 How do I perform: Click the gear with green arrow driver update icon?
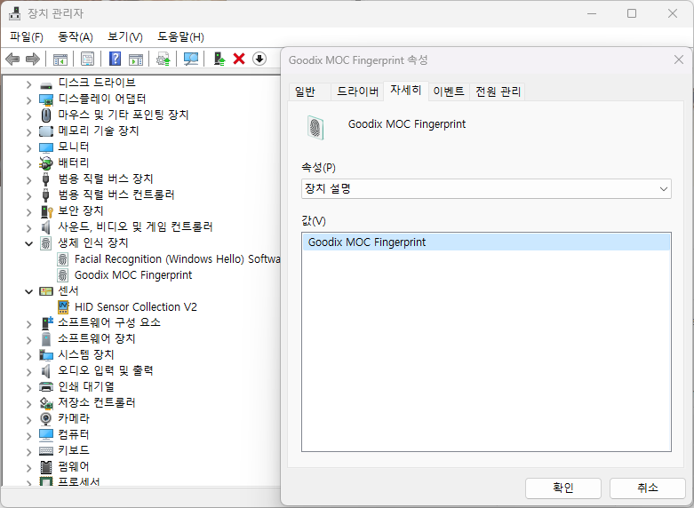[164, 59]
